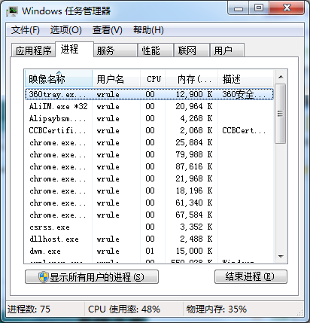Click the Task Manager title bar icon
Screen dimensions: 310x323
point(12,11)
